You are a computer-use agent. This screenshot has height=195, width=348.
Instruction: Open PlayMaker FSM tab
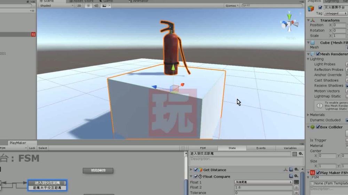[203, 148]
